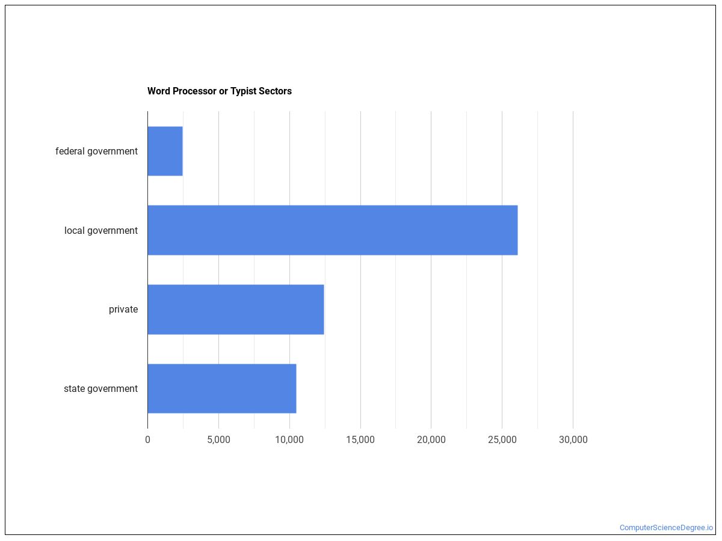Open the ComputerScienceDegree.io link
722x541 pixels.
pyautogui.click(x=666, y=528)
